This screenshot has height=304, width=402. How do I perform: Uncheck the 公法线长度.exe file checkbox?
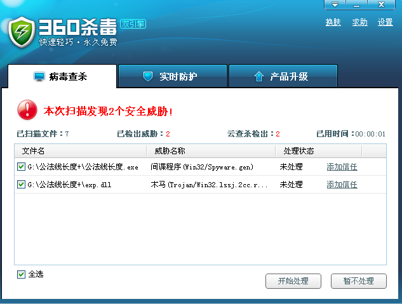tap(21, 166)
